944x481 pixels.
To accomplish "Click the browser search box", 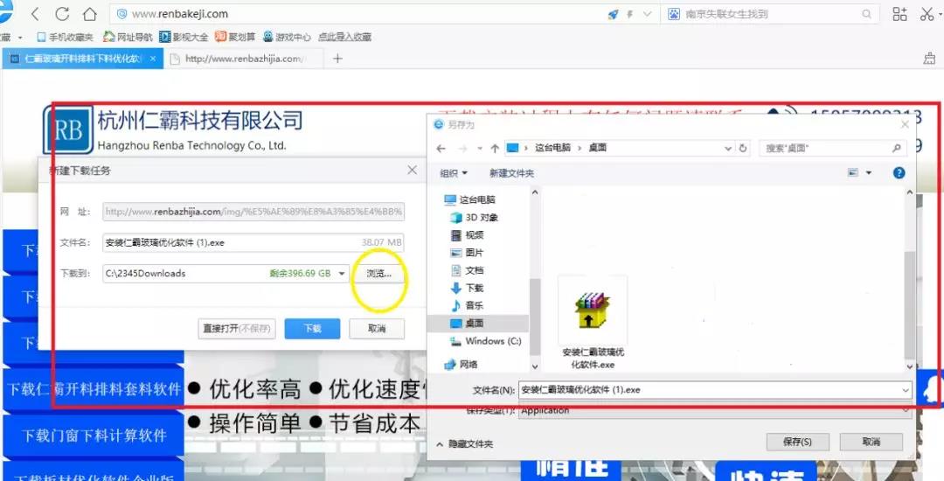I will point(769,14).
